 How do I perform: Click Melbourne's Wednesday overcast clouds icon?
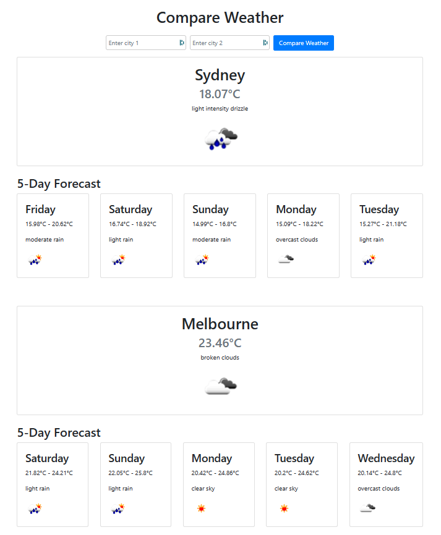tap(367, 508)
